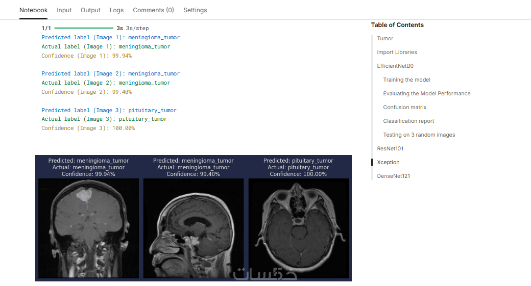
Task: Jump to Import Libraries section
Action: (397, 52)
